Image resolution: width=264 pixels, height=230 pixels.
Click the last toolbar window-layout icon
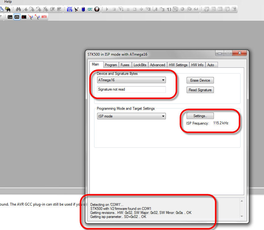234,9
